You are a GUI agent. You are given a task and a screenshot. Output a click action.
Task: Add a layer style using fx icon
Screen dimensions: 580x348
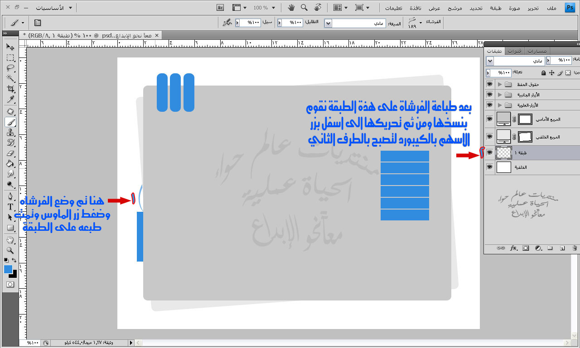(513, 248)
